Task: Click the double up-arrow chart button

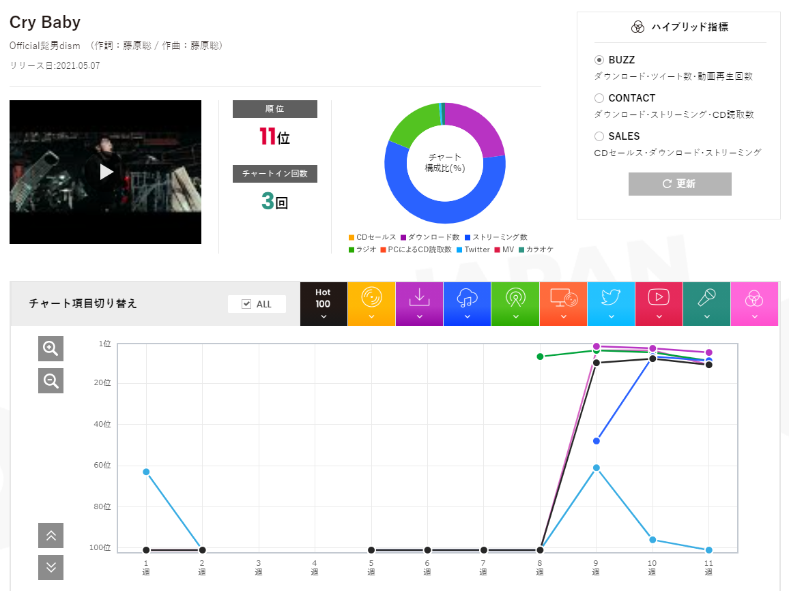Action: point(51,535)
